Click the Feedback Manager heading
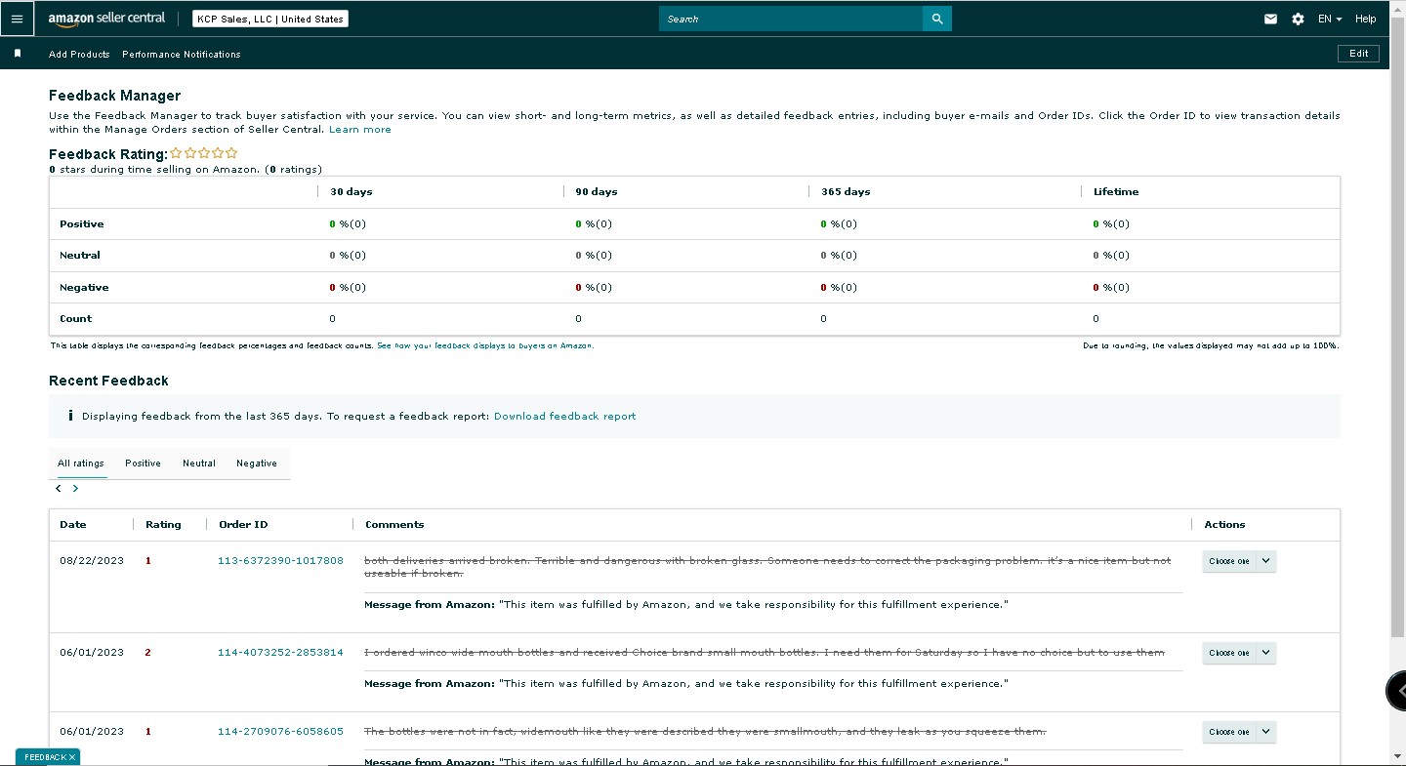The width and height of the screenshot is (1406, 766). click(x=115, y=96)
